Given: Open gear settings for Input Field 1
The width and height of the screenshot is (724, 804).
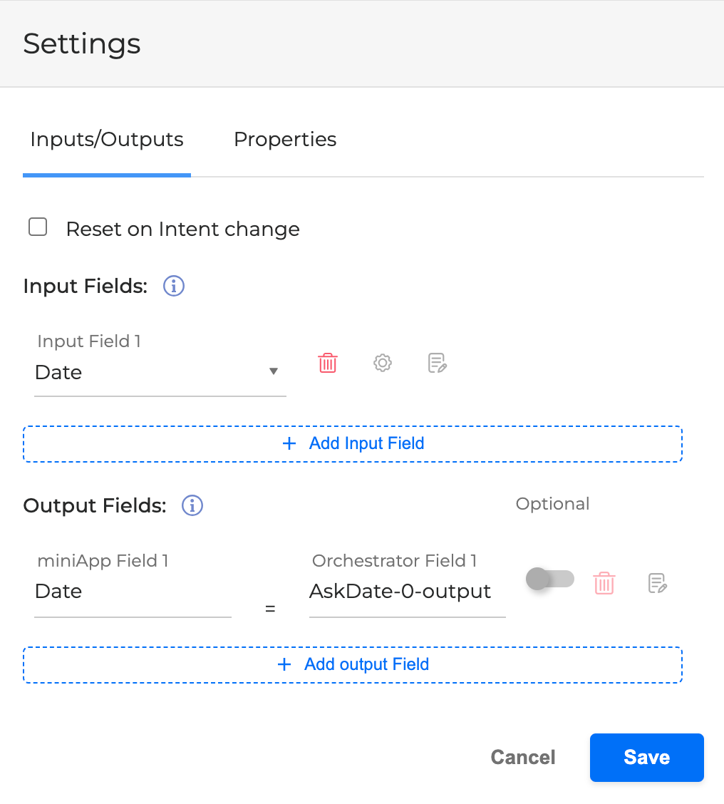Looking at the screenshot, I should pos(383,363).
